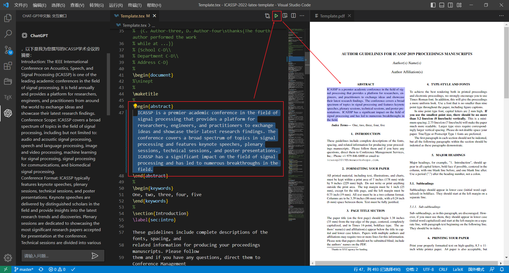This screenshot has width=509, height=273.
Task: Split the editor to the right
Action: [293, 16]
